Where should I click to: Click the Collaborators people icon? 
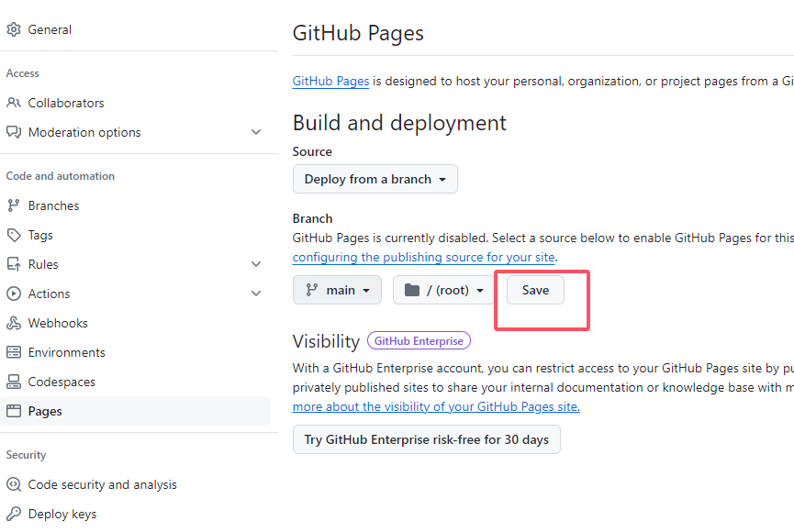coord(14,103)
